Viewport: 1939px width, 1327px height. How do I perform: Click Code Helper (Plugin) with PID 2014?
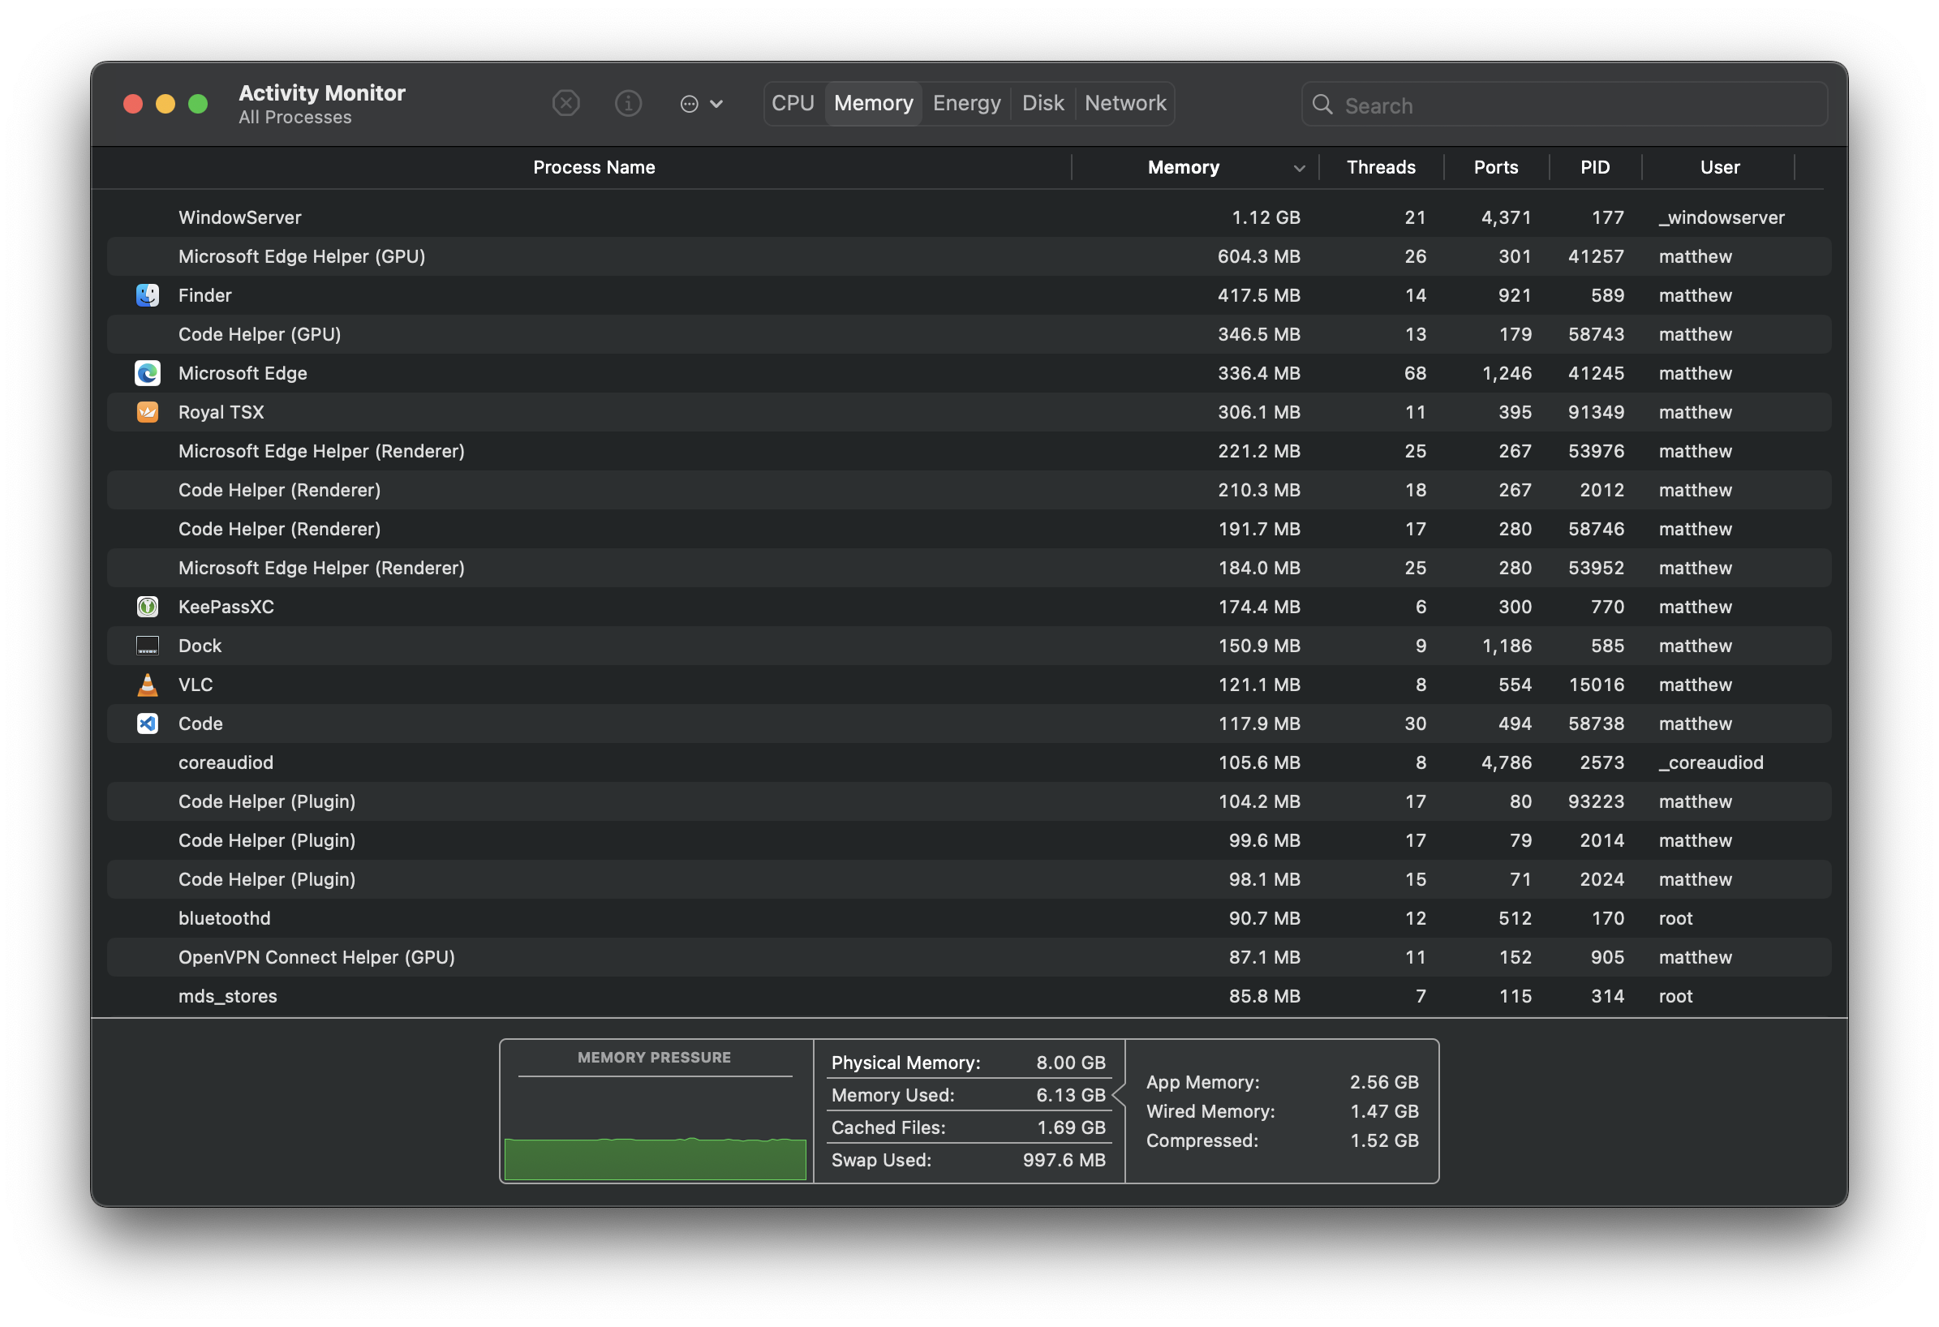(x=267, y=841)
